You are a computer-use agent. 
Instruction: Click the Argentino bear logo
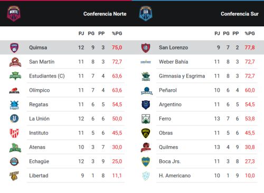tap(146, 104)
